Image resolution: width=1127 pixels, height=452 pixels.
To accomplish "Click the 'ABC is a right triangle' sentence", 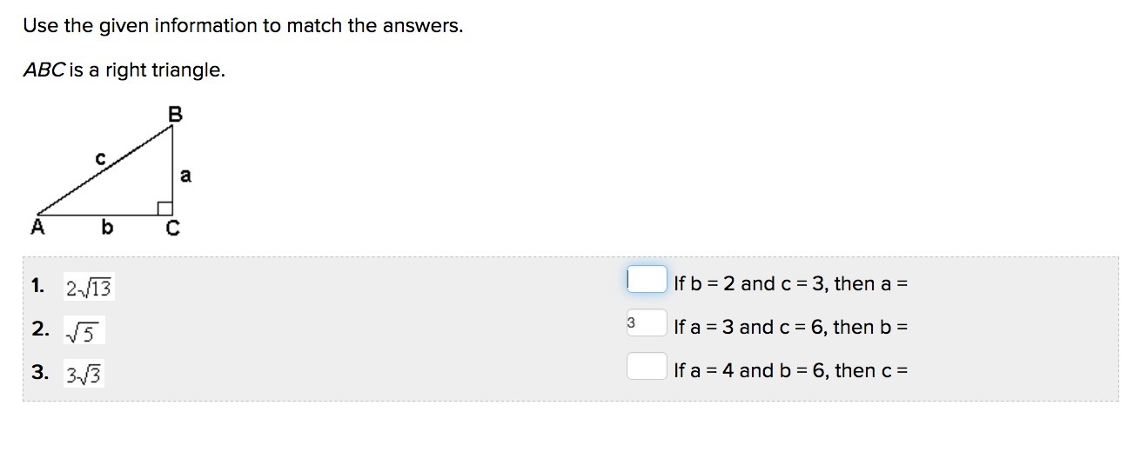I will click(x=124, y=70).
